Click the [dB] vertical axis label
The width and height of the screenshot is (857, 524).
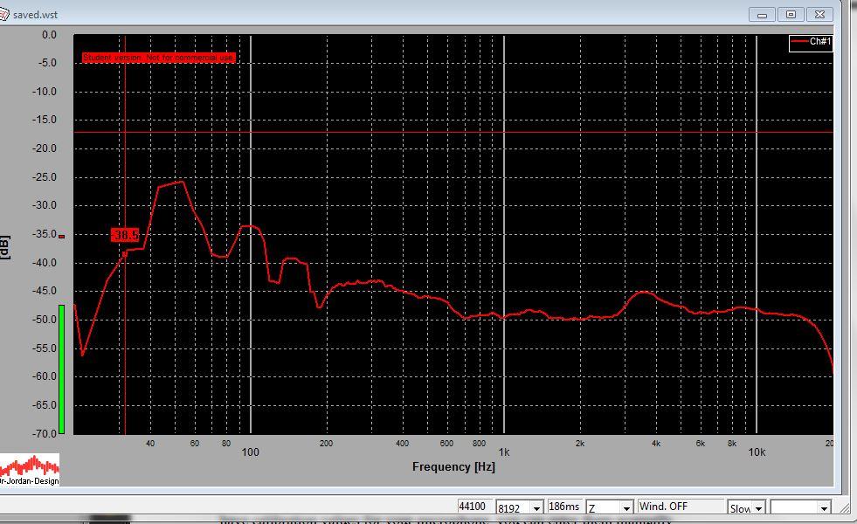pyautogui.click(x=6, y=247)
